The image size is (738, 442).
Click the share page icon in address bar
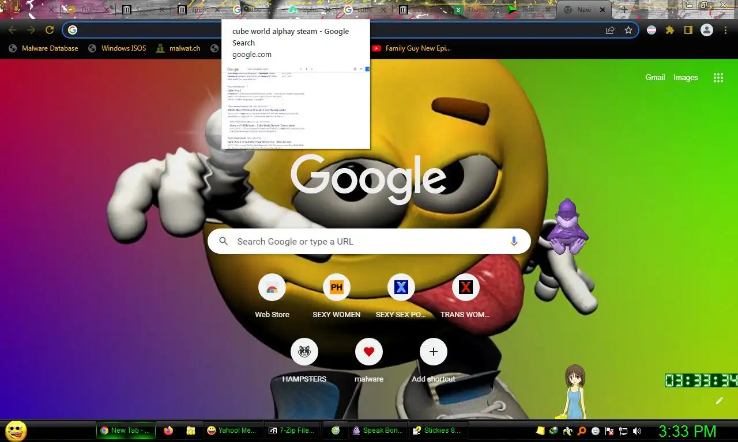pyautogui.click(x=610, y=31)
